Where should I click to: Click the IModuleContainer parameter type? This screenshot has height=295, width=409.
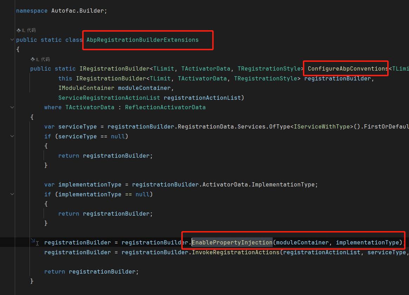click(86, 88)
